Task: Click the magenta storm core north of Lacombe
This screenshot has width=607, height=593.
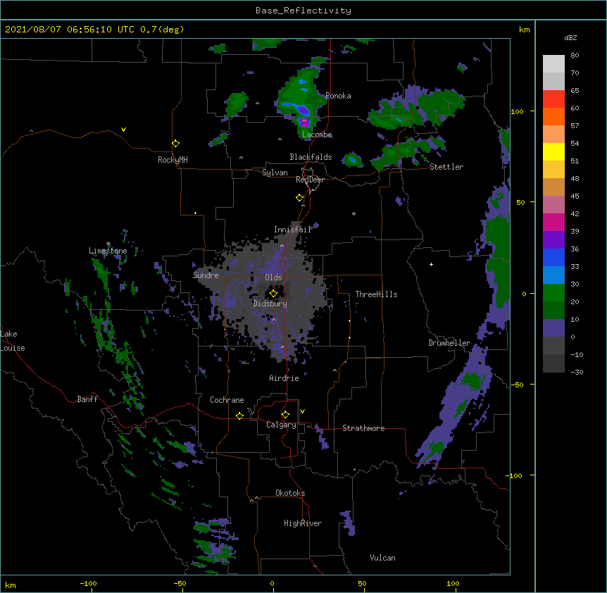Action: click(x=304, y=122)
